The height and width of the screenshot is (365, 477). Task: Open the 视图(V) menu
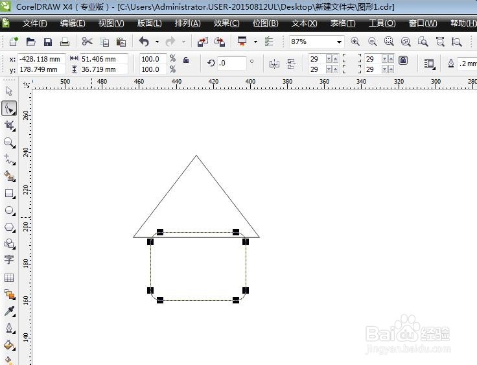(x=111, y=23)
